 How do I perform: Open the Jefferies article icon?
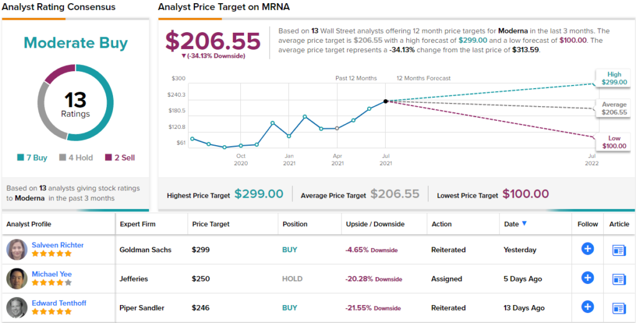click(x=619, y=279)
